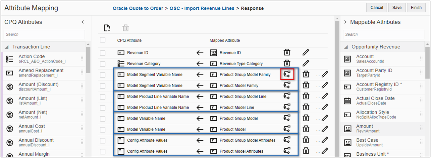The image size is (431, 158).
Task: Collapse the Transaction Line section
Action: click(x=7, y=47)
